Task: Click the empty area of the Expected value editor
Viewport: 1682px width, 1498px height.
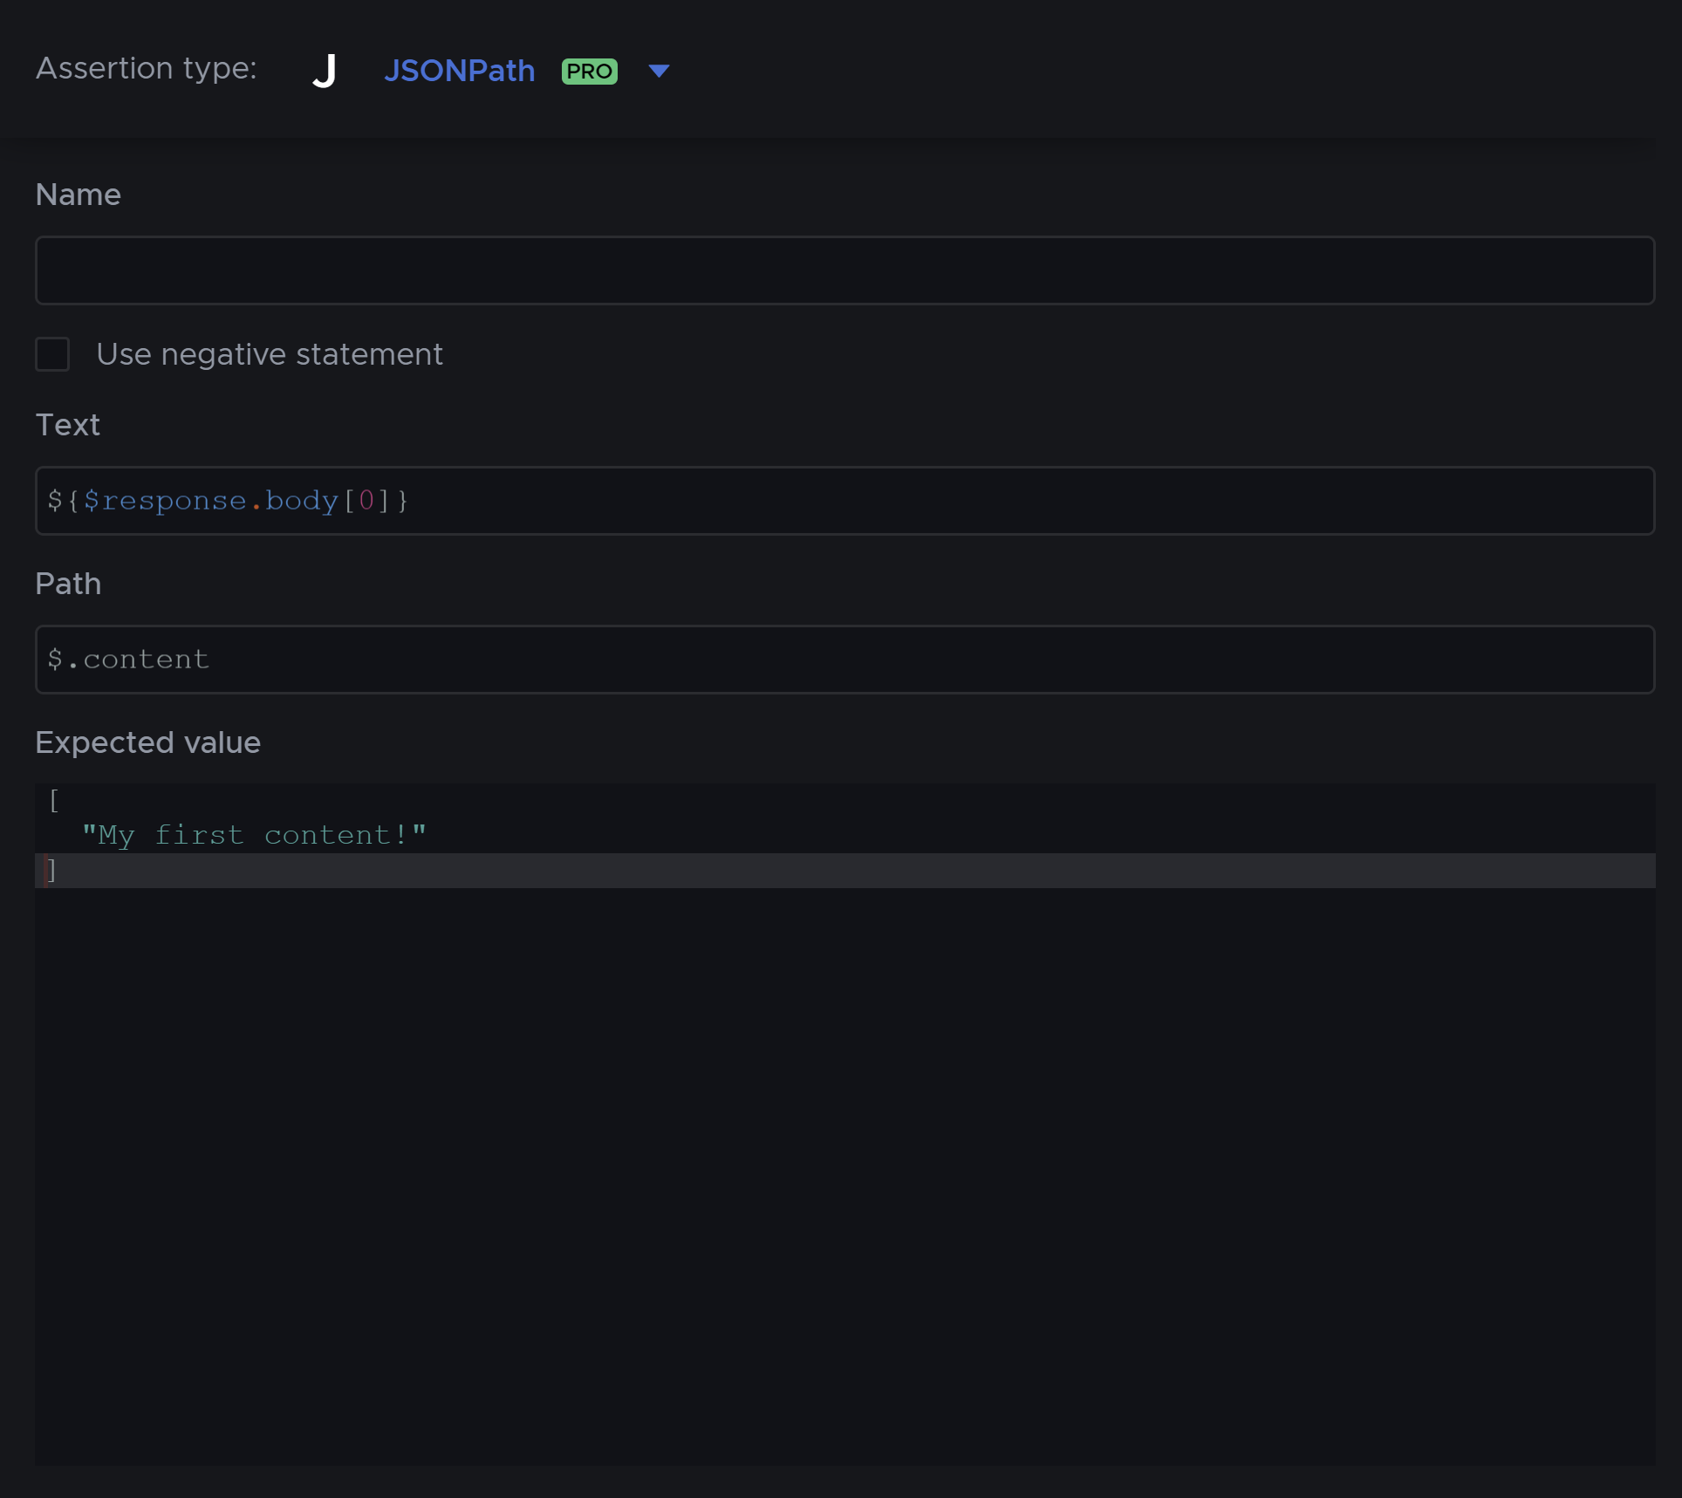Action: click(x=844, y=1169)
